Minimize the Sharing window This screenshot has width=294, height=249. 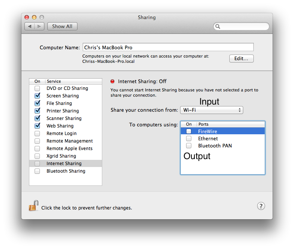pyautogui.click(x=34, y=17)
